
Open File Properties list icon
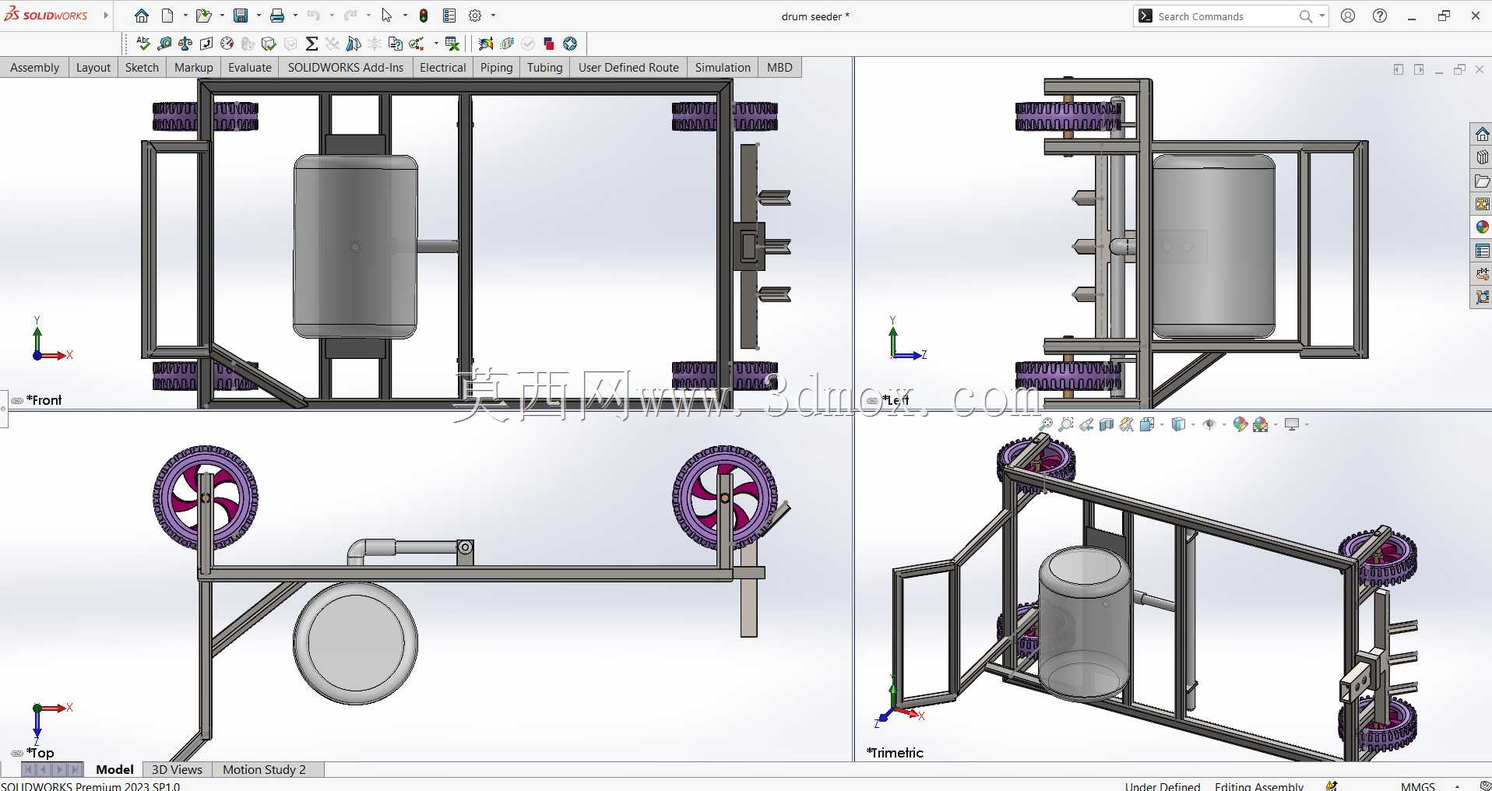tap(449, 16)
